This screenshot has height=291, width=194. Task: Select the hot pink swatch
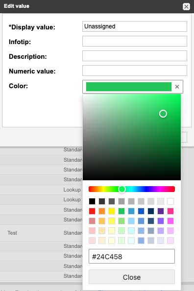coord(170,211)
